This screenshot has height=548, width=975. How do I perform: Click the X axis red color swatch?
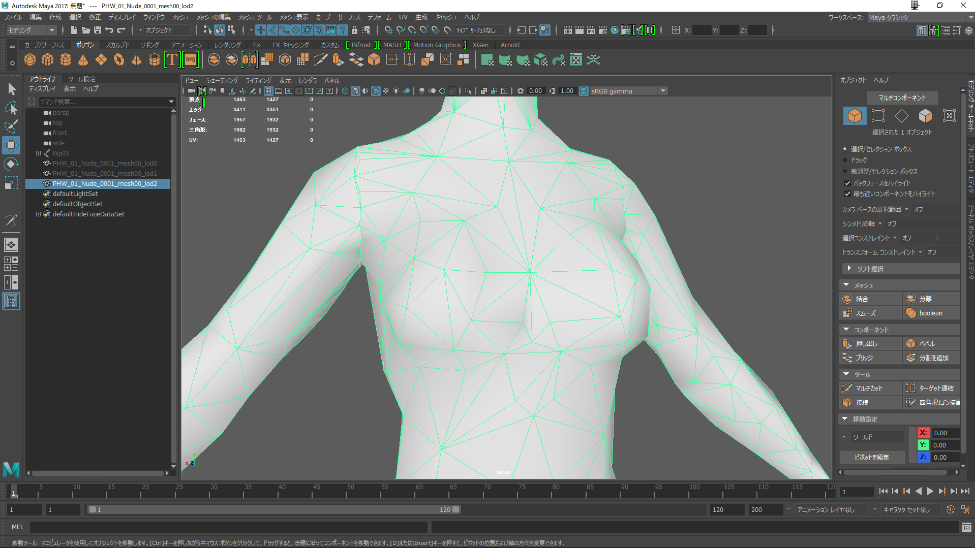[x=923, y=433]
